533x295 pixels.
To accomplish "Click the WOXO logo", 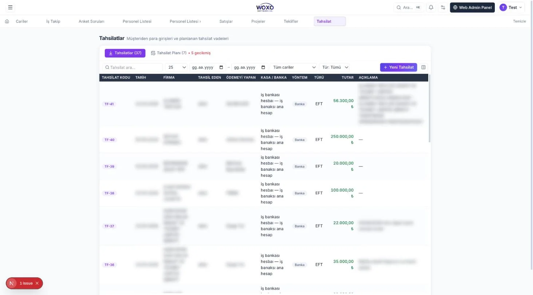I will pos(265,7).
